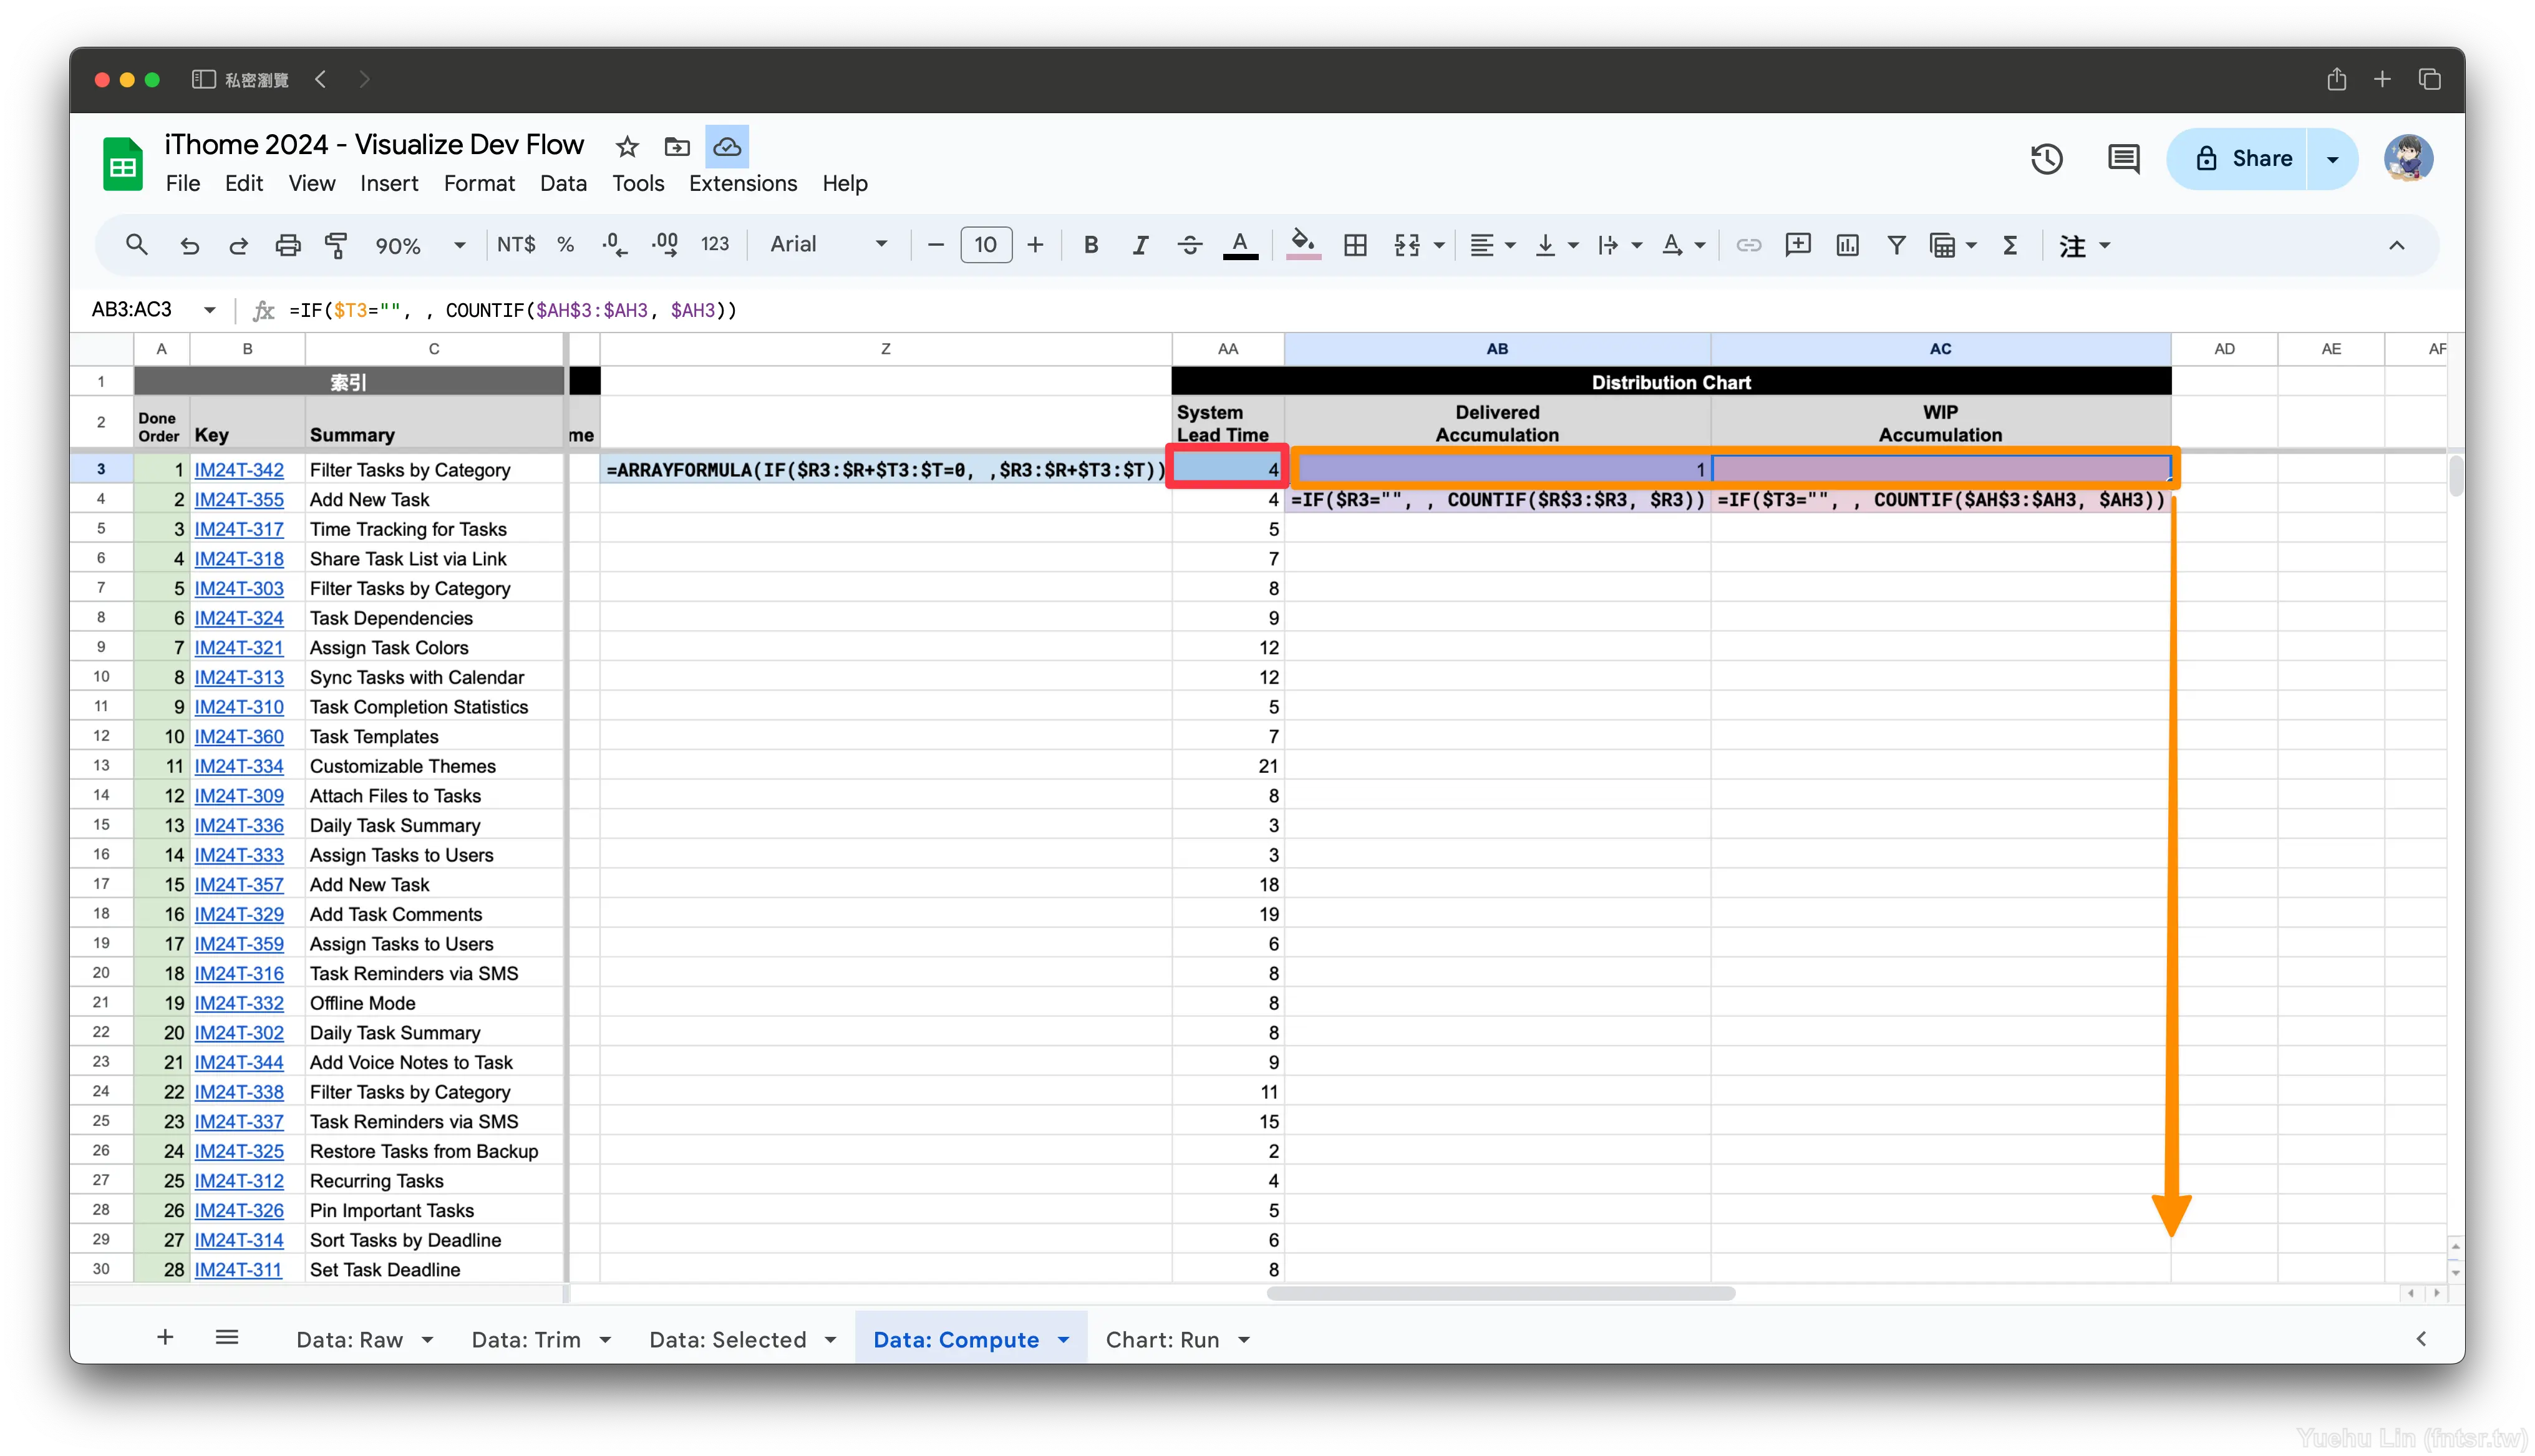Increase decimal places
The height and width of the screenshot is (1456, 2535).
pyautogui.click(x=665, y=245)
